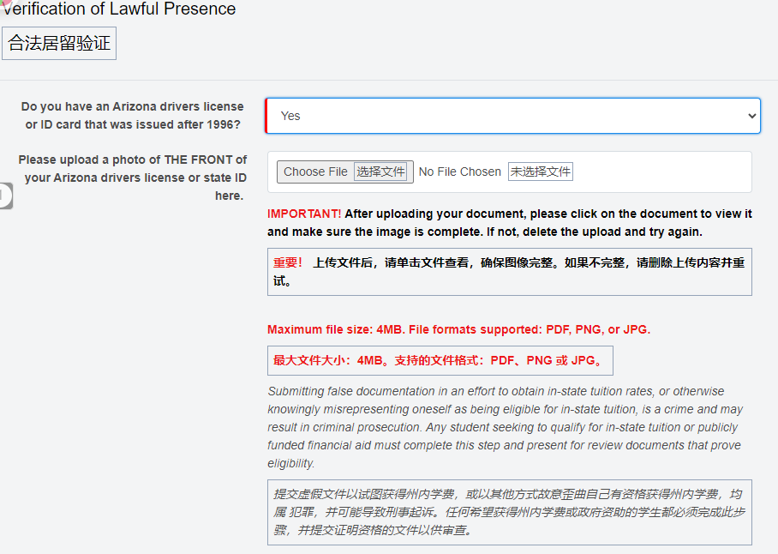The width and height of the screenshot is (778, 554).
Task: Click the small icon in the top-left corner
Action: click(x=5, y=3)
